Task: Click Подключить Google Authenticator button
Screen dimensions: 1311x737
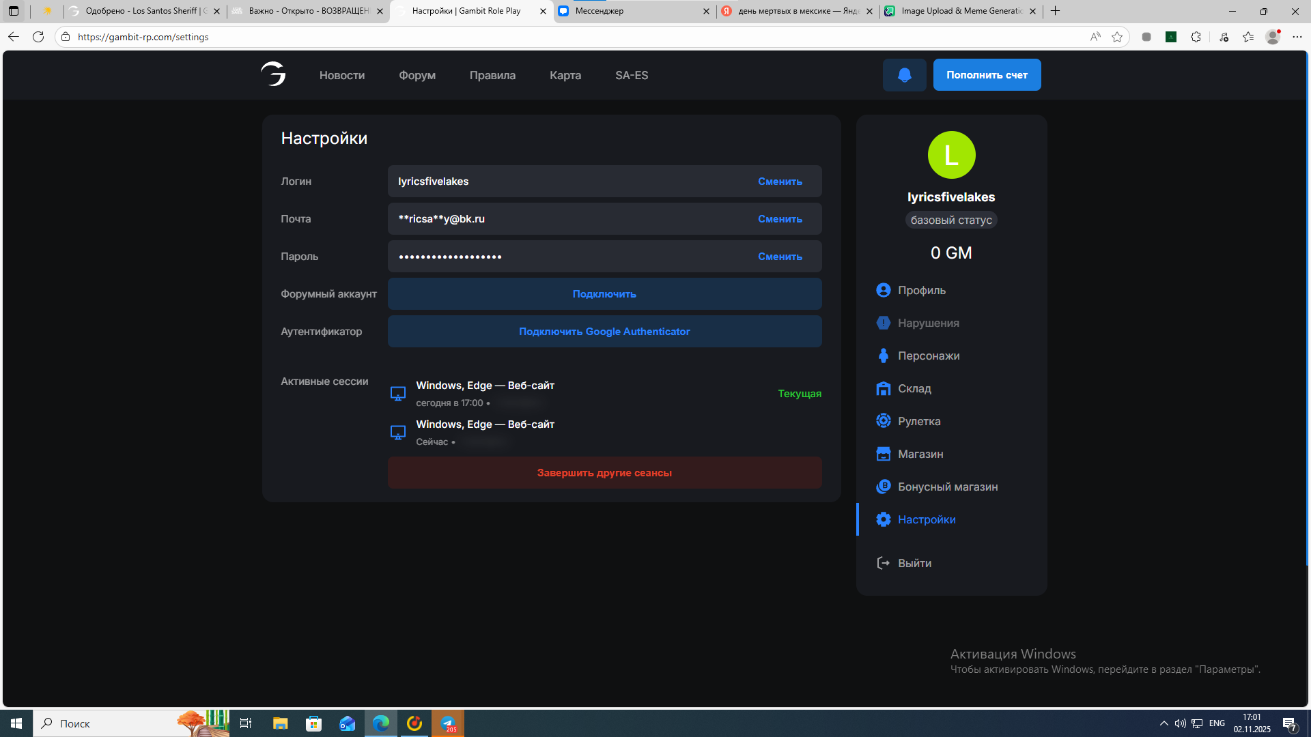Action: (x=604, y=332)
